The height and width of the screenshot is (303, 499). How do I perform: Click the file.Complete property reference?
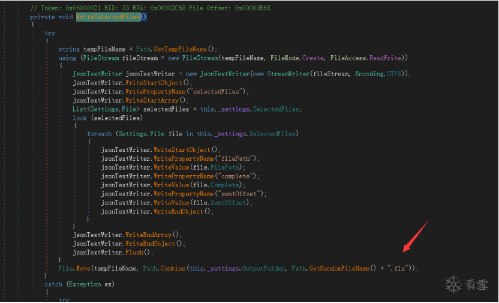pyautogui.click(x=225, y=185)
